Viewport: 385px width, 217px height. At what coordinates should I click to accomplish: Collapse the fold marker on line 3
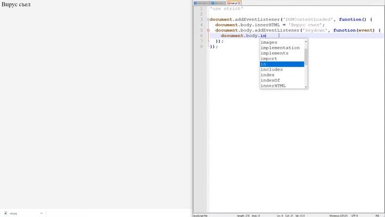point(208,19)
